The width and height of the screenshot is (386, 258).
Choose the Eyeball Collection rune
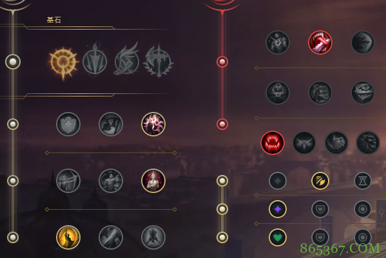point(363,93)
